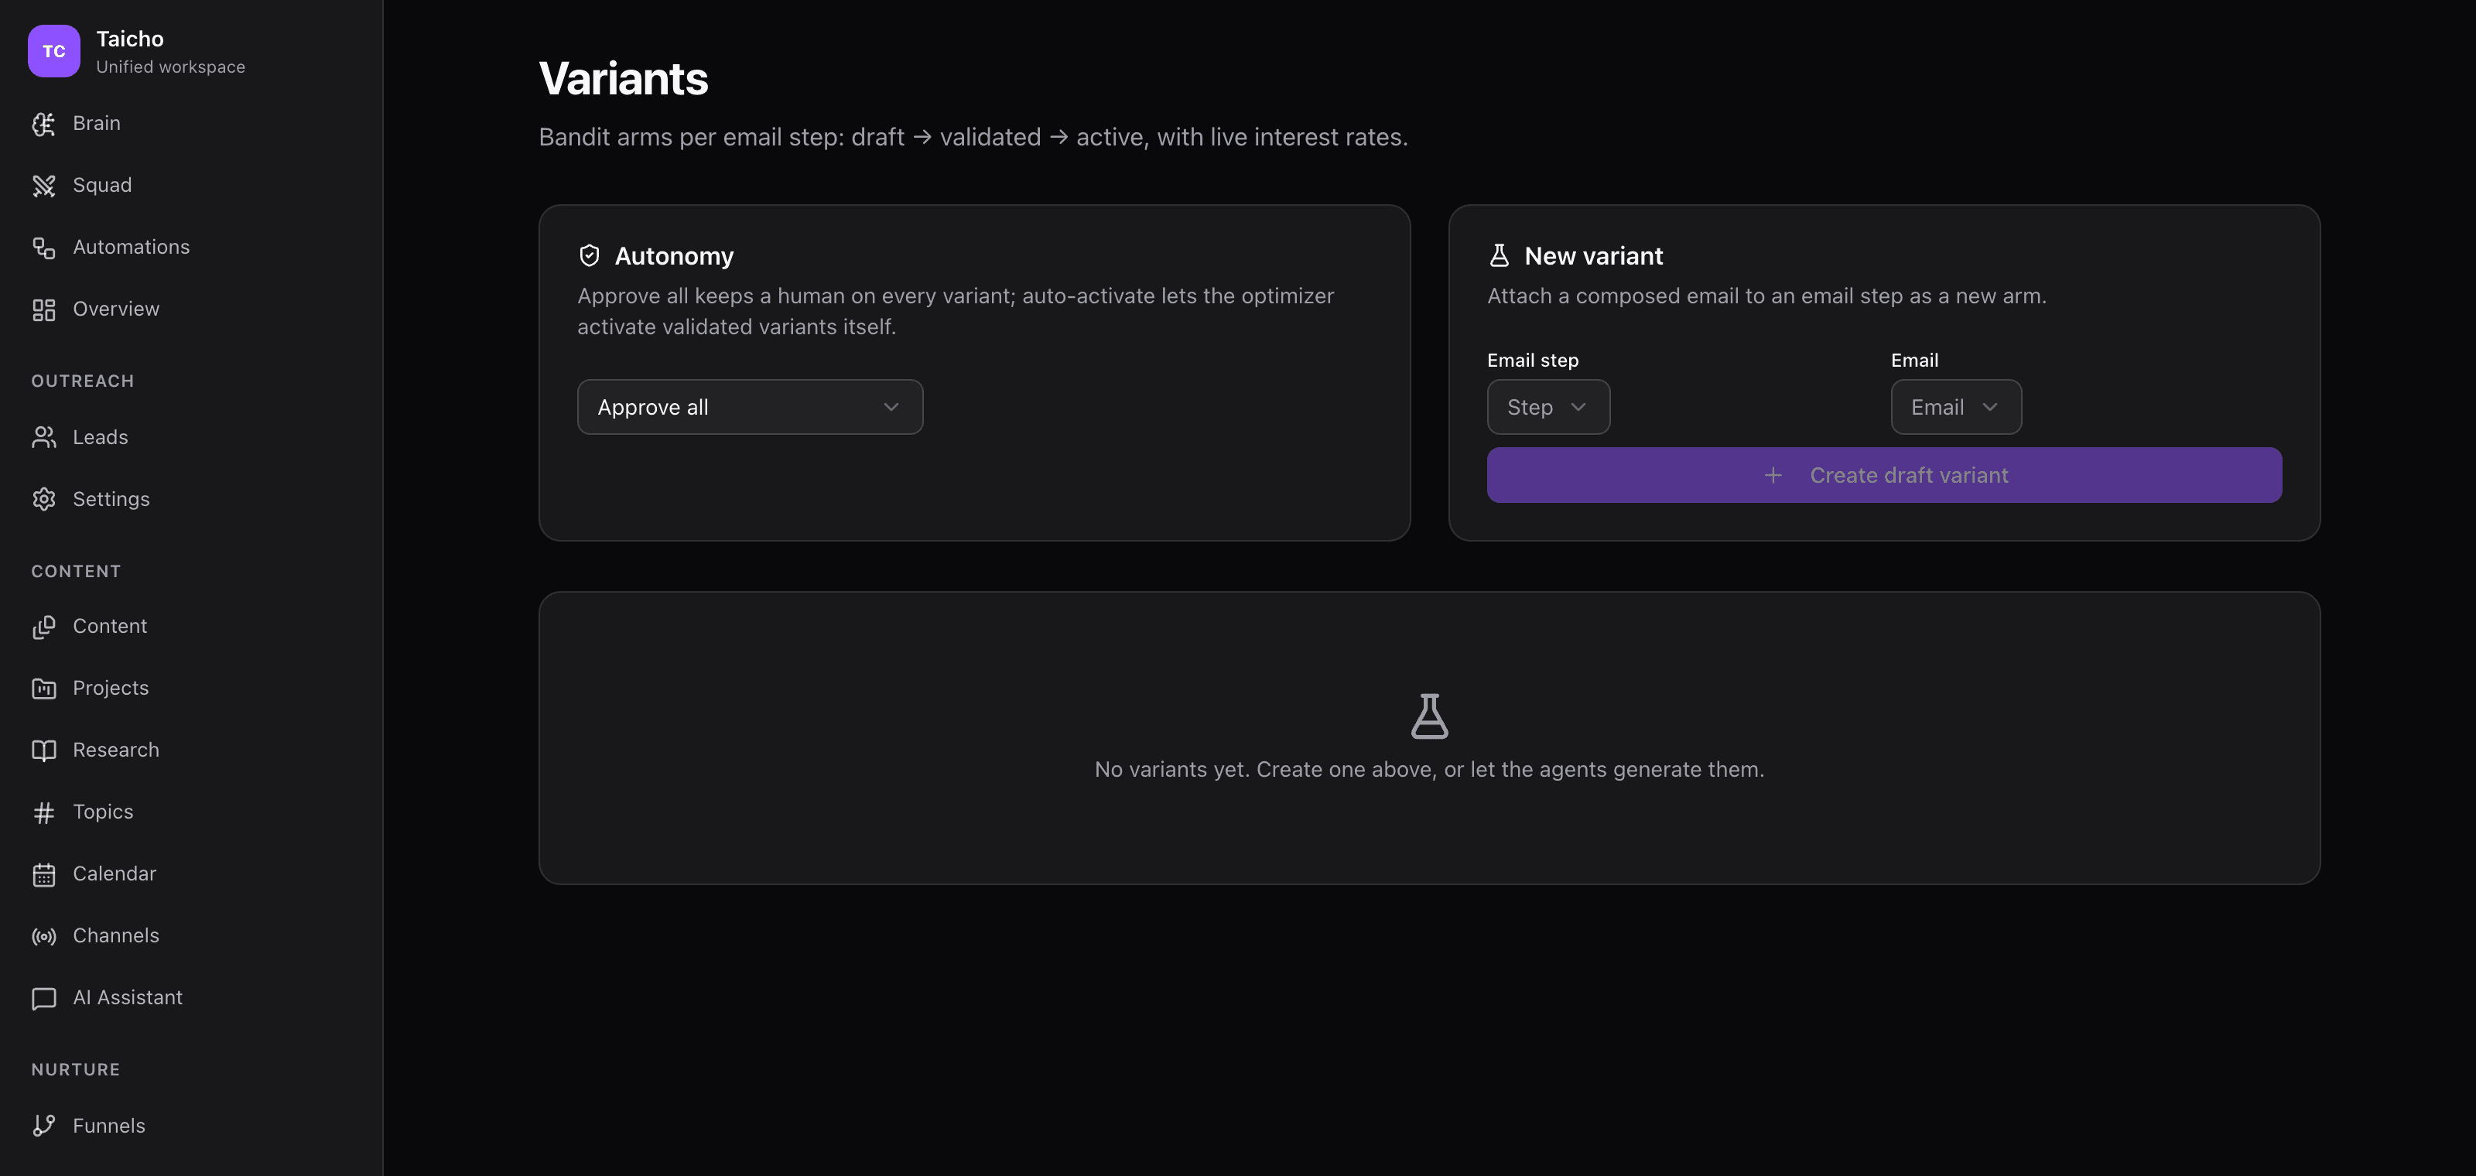Click the Overview dashboard icon
This screenshot has width=2476, height=1176.
pyautogui.click(x=43, y=309)
